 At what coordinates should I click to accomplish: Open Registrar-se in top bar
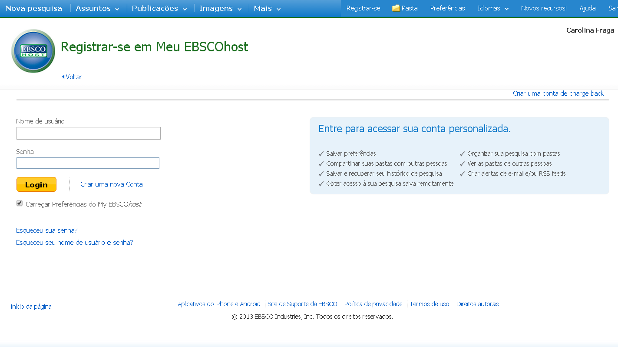364,8
